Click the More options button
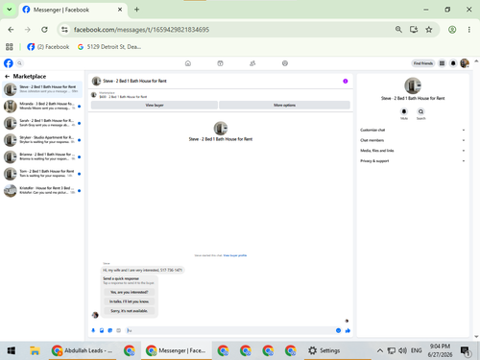This screenshot has width=480, height=360. [284, 105]
